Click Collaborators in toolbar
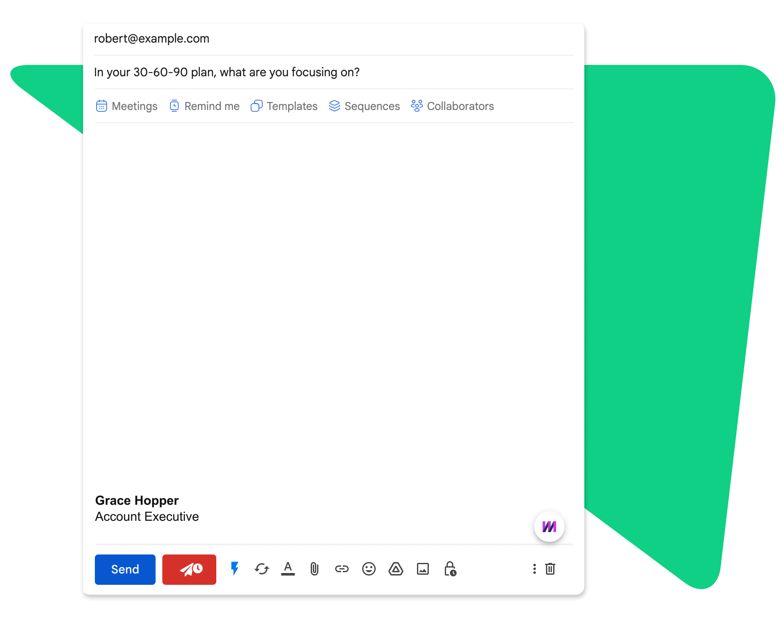This screenshot has width=780, height=632. tap(452, 106)
